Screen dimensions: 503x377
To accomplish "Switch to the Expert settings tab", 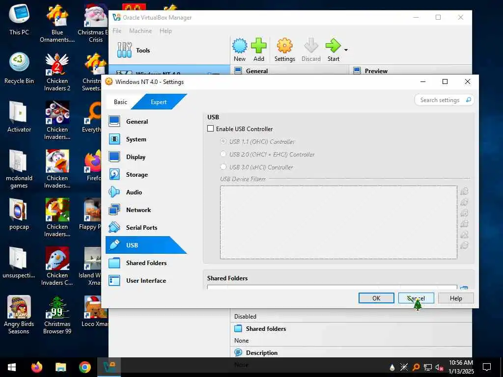I will click(159, 102).
